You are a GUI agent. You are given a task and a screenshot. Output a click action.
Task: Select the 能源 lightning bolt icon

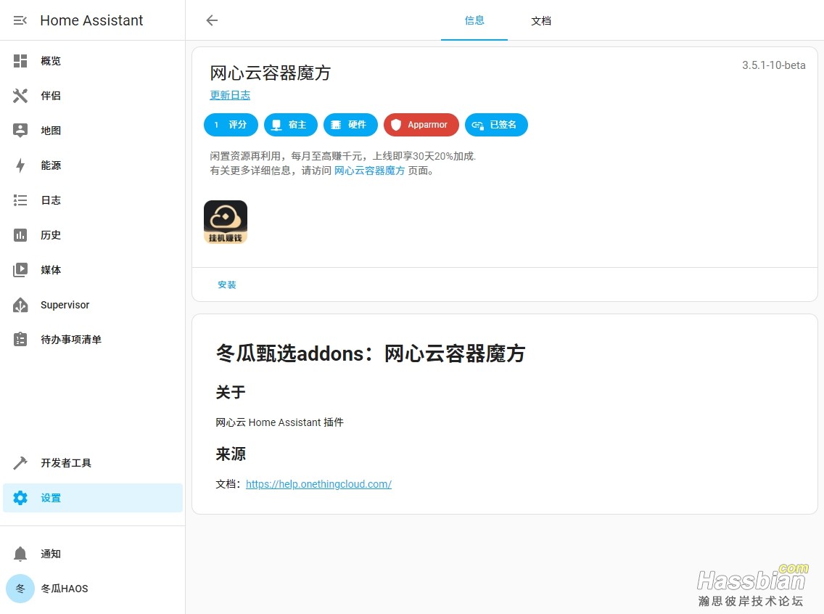click(x=20, y=165)
